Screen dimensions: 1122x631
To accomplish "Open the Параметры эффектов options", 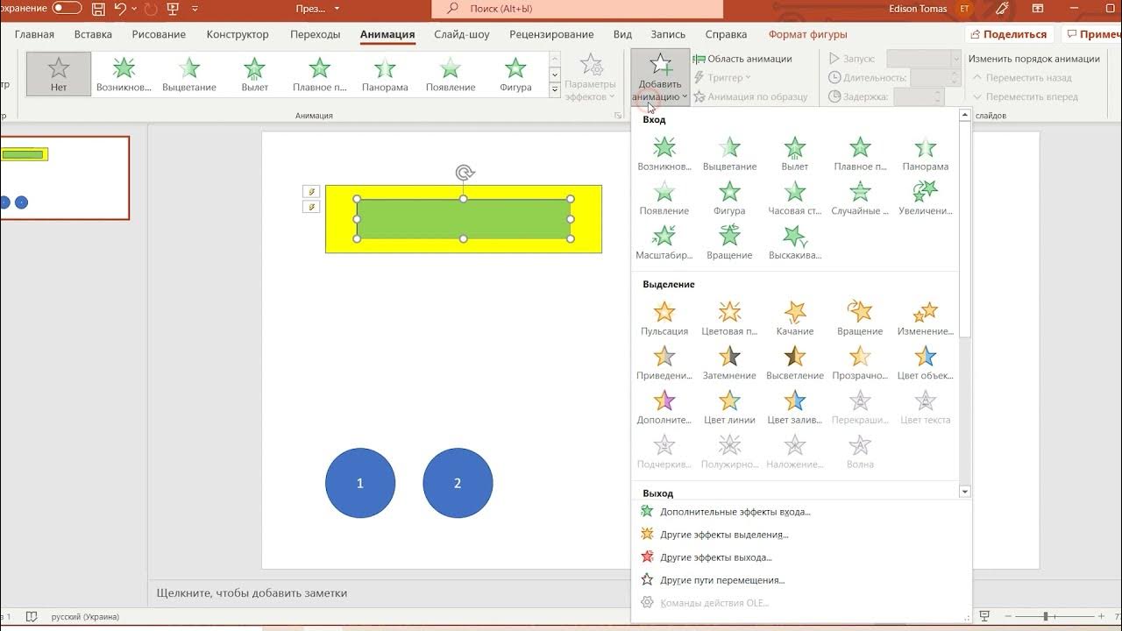I will tap(591, 77).
